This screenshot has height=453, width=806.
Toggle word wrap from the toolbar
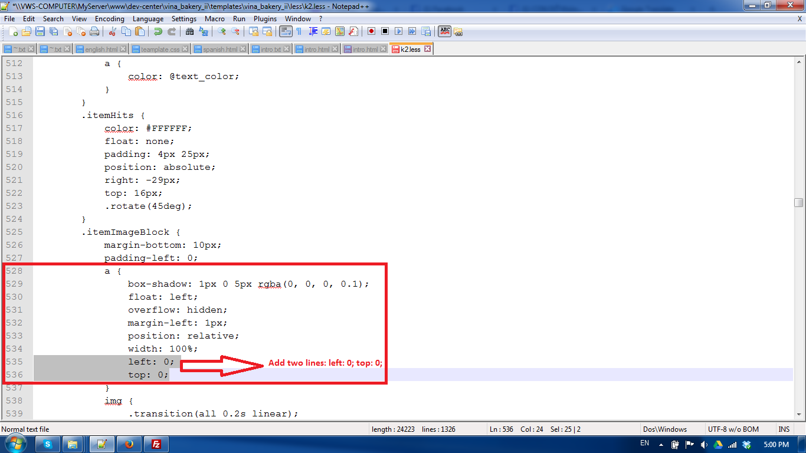(x=284, y=31)
